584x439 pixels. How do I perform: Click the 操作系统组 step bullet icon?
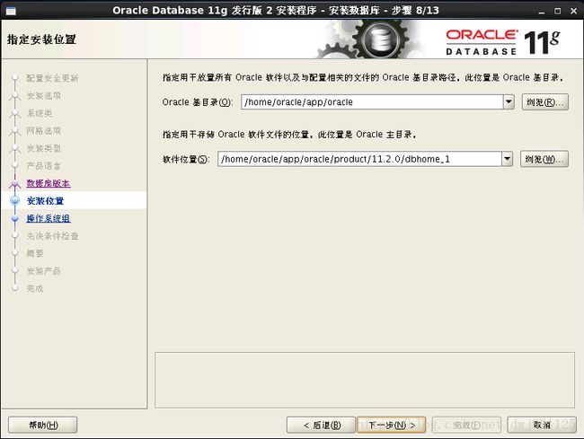15,218
